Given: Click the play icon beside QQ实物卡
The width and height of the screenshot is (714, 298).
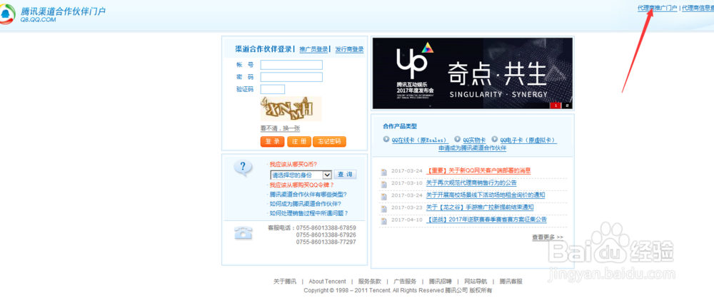Looking at the screenshot, I should point(457,139).
